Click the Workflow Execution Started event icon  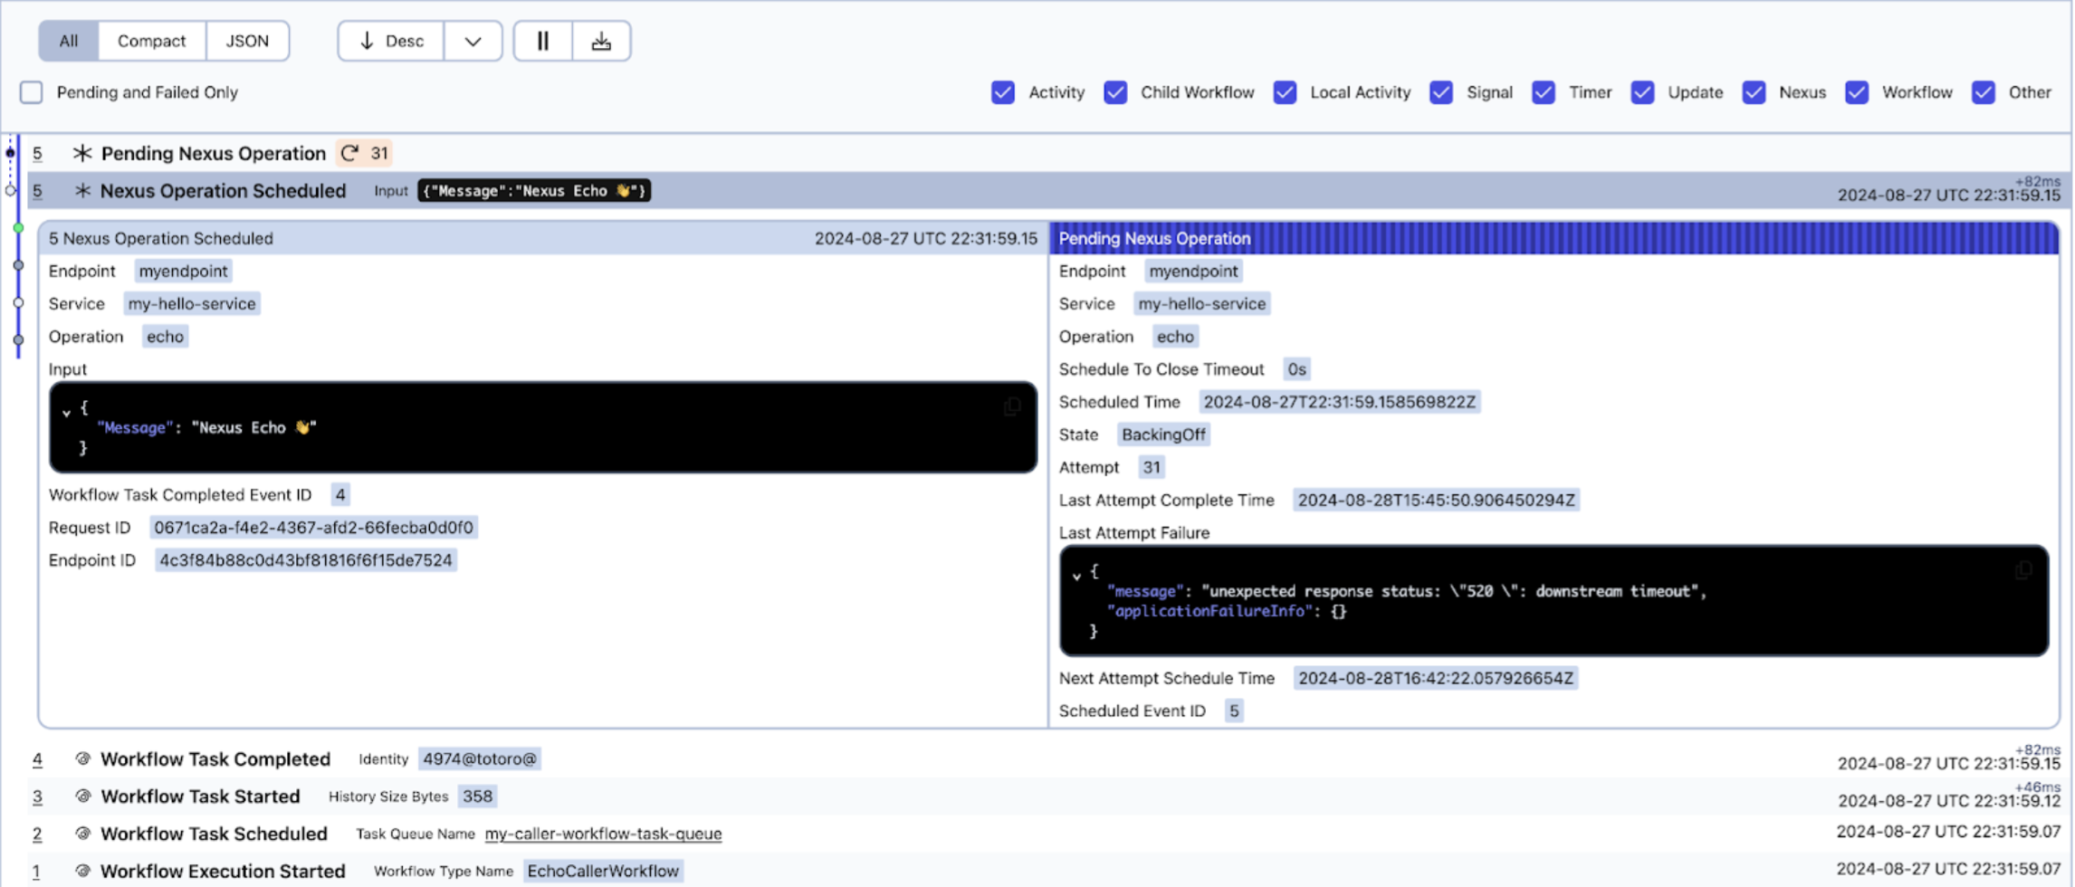pyautogui.click(x=82, y=871)
